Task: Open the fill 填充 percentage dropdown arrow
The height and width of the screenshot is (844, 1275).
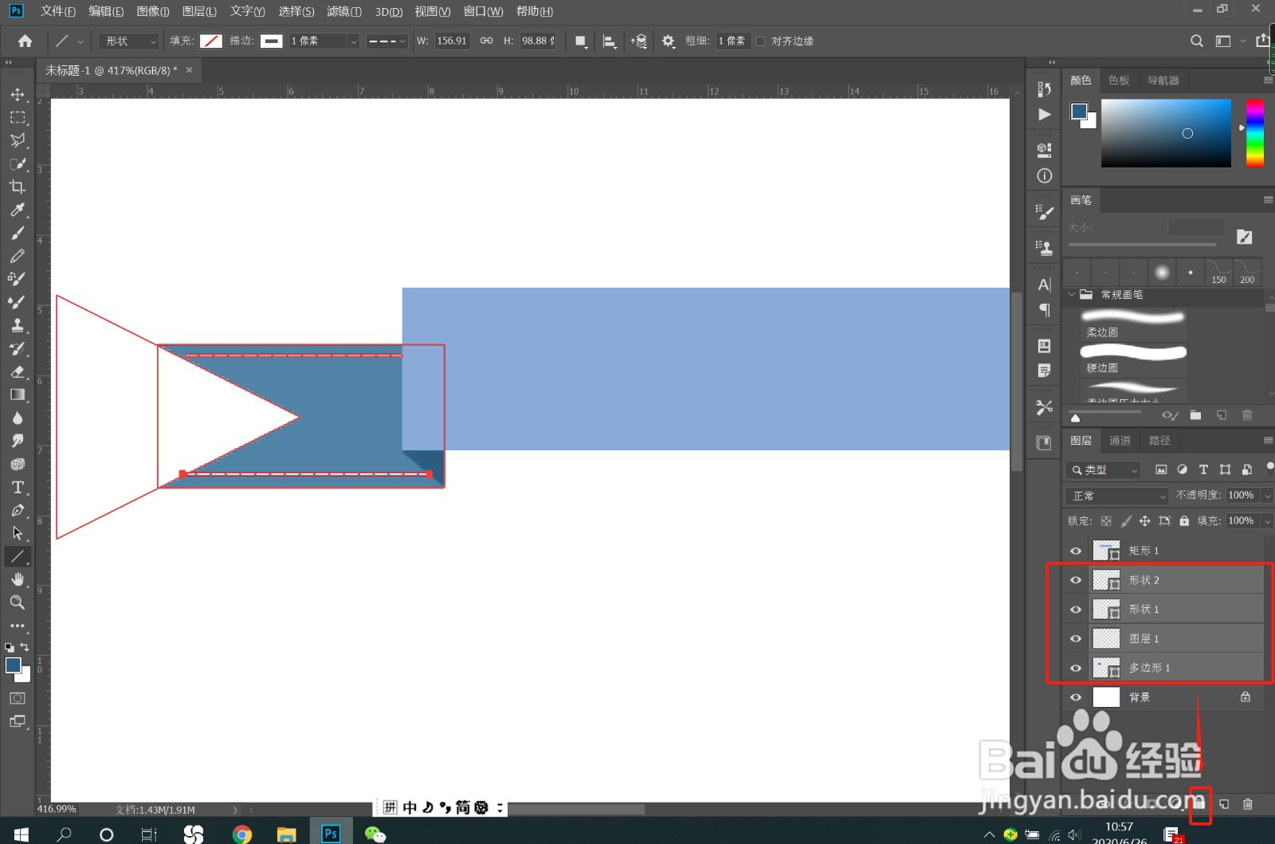Action: coord(1267,521)
